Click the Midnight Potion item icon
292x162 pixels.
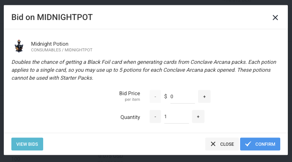tap(19, 46)
